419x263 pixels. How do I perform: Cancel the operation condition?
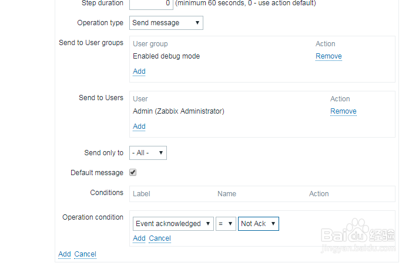(x=160, y=238)
